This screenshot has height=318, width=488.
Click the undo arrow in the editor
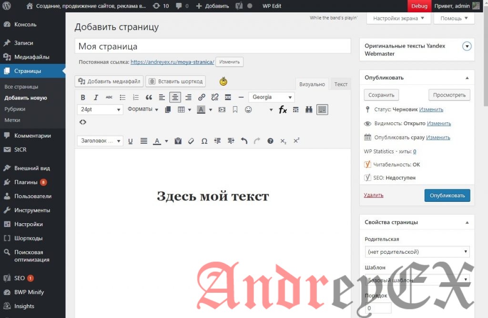244,141
